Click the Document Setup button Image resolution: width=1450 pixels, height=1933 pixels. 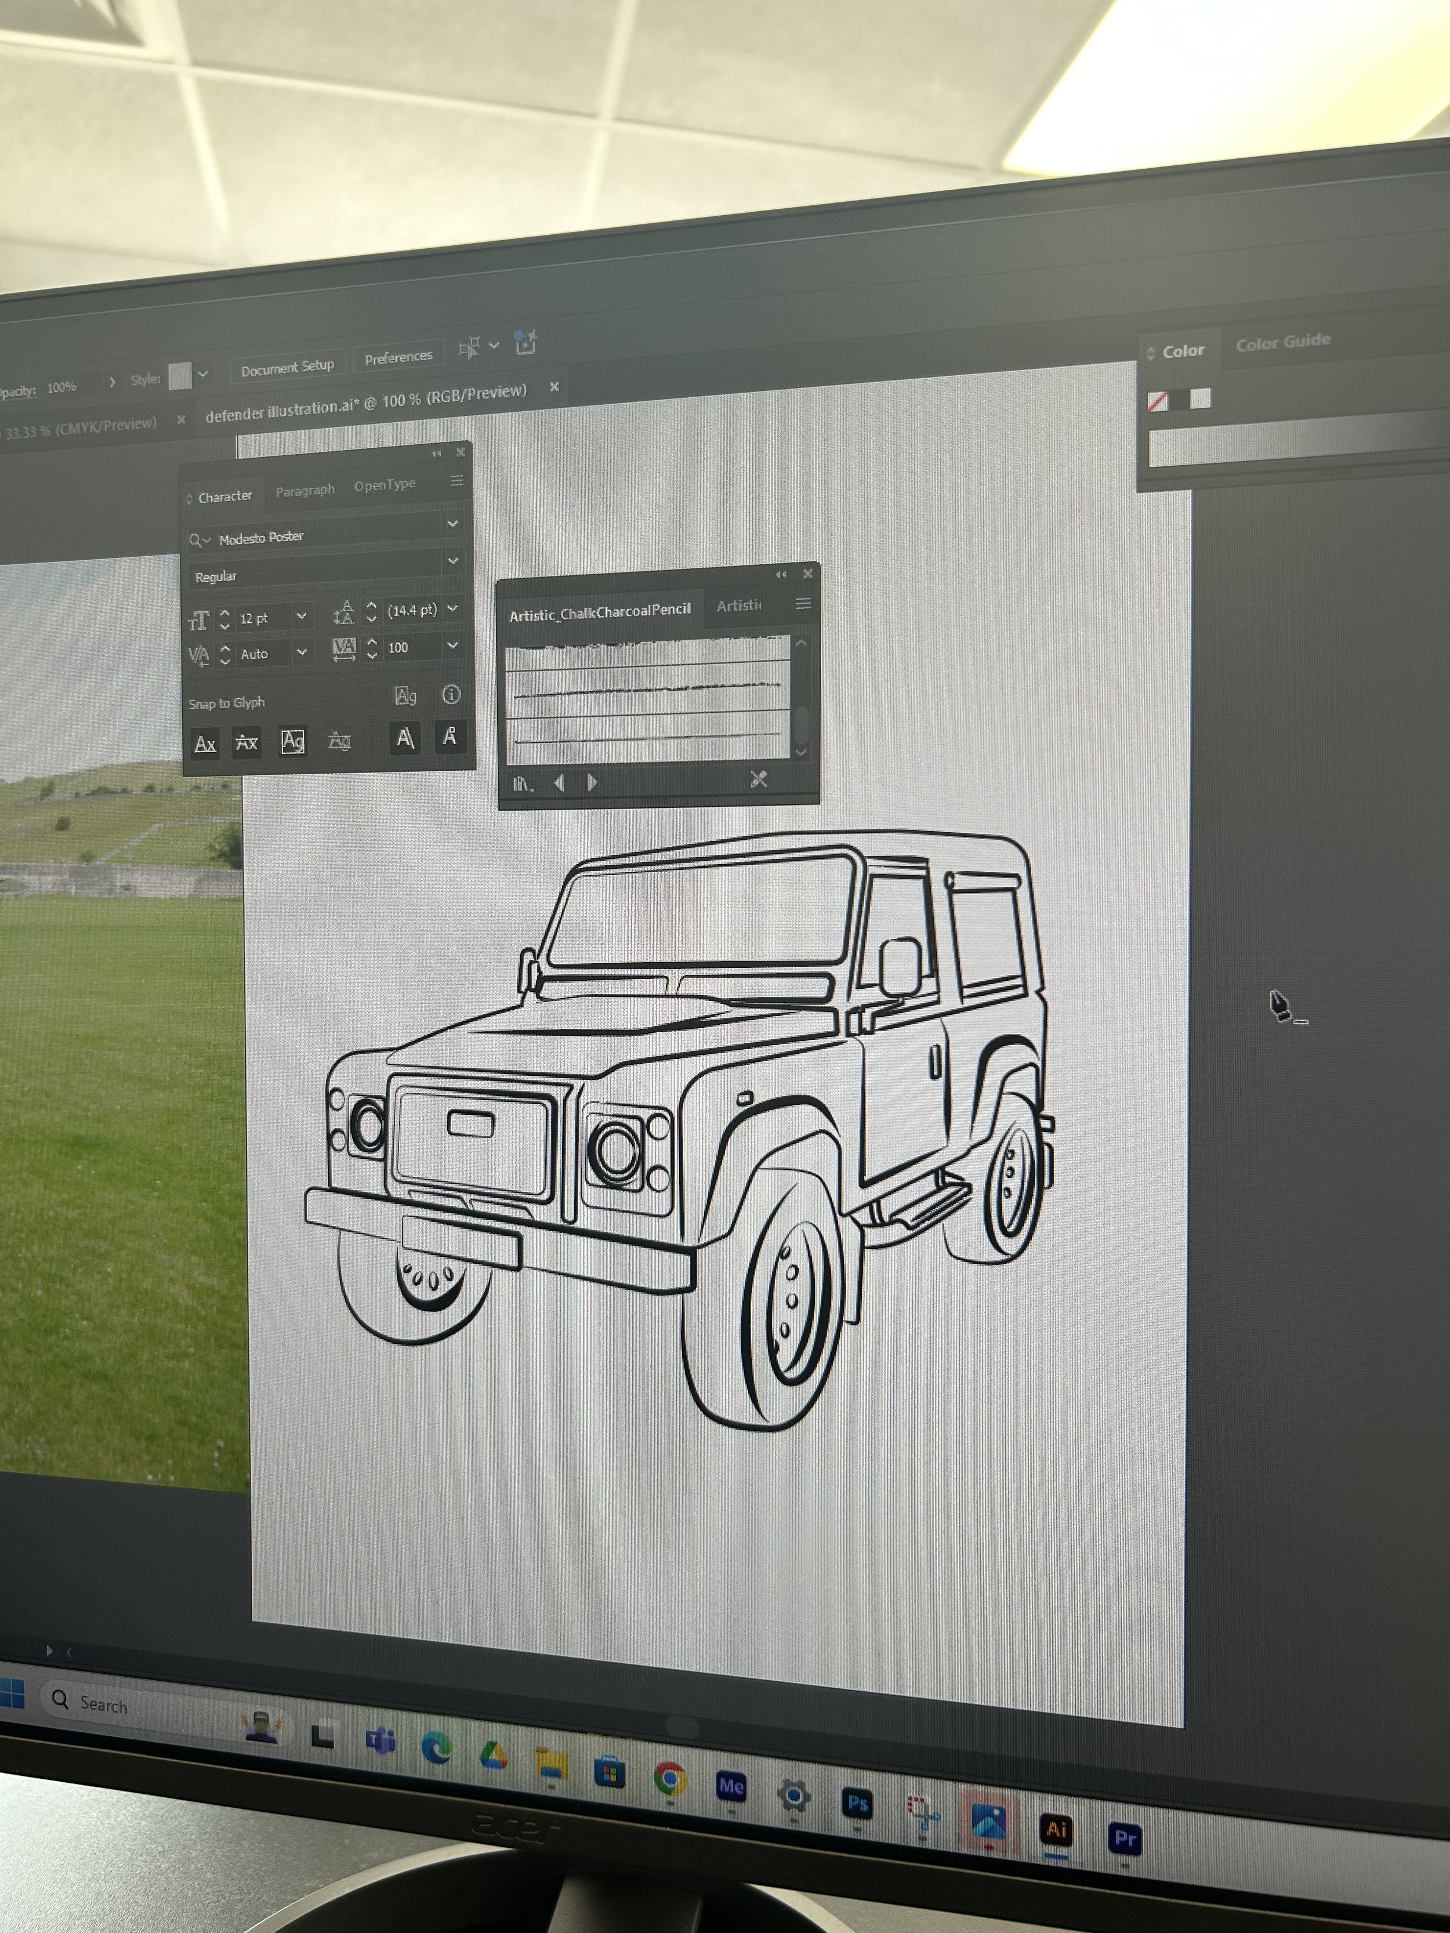pyautogui.click(x=288, y=367)
